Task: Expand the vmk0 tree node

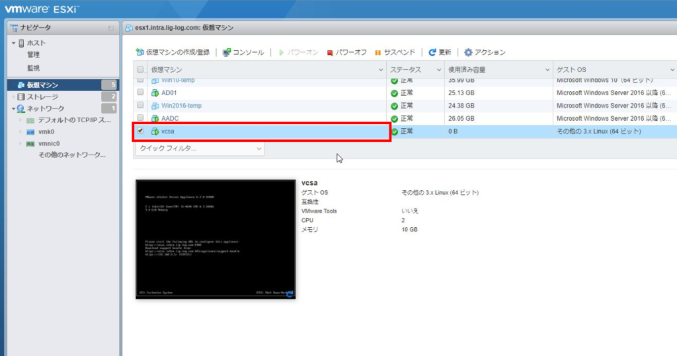Action: click(20, 132)
